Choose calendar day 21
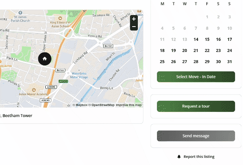 [x=196, y=50]
